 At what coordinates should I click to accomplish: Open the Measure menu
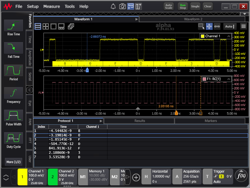[51, 6]
